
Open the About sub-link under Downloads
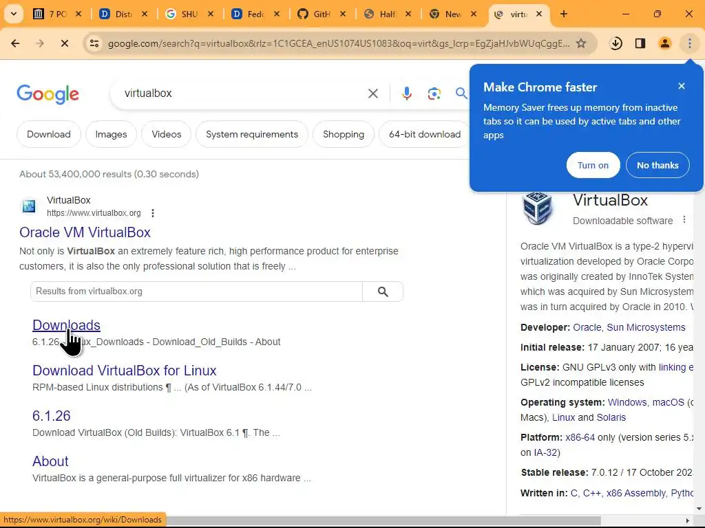click(268, 342)
